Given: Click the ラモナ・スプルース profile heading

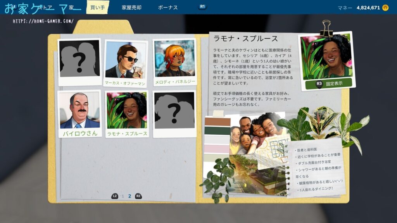Looking at the screenshot, I should (245, 38).
